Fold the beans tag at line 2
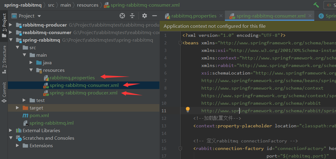This screenshot has height=159, width=336. pyautogui.click(x=181, y=43)
